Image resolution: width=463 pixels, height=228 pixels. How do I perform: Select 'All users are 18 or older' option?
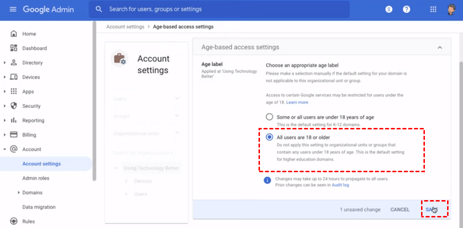(x=270, y=137)
